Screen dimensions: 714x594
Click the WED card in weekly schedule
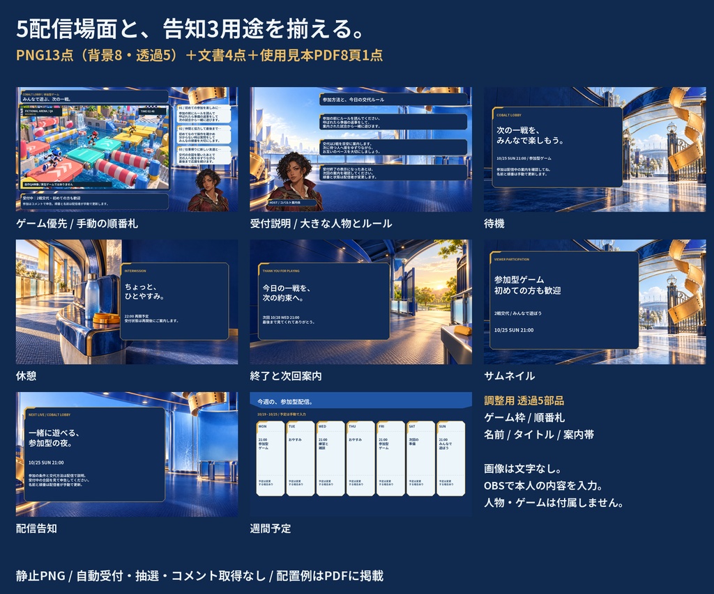[x=331, y=458]
